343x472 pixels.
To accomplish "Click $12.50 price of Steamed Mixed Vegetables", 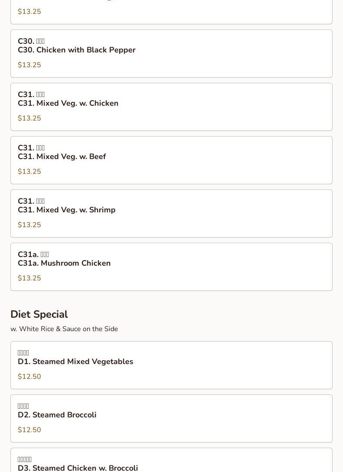I will pyautogui.click(x=29, y=376).
